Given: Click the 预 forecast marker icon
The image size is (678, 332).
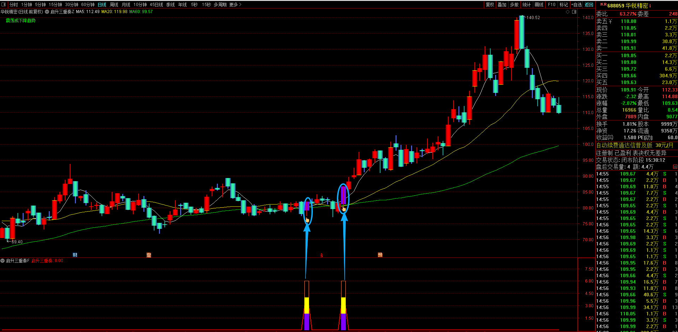Looking at the screenshot, I should 380,255.
